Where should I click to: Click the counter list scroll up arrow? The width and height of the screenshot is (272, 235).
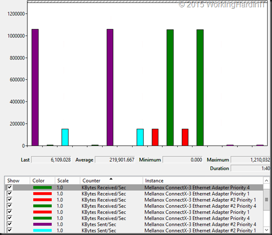267,181
